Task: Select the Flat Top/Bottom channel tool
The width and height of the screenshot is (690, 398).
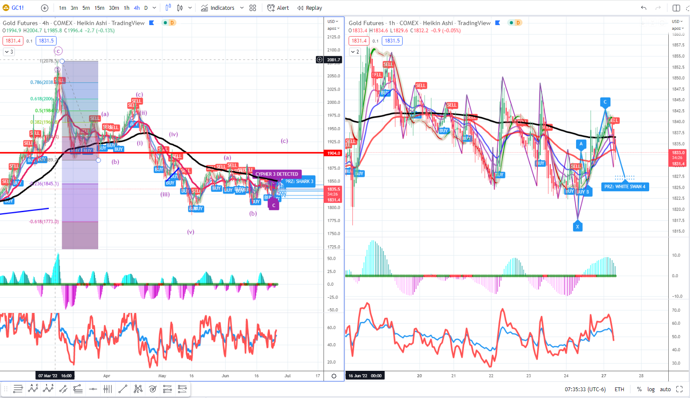Action: (x=78, y=389)
